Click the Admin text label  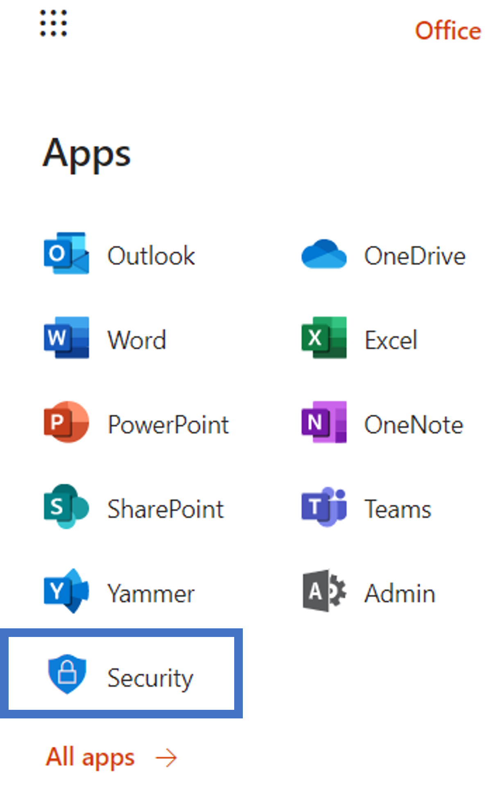(400, 594)
